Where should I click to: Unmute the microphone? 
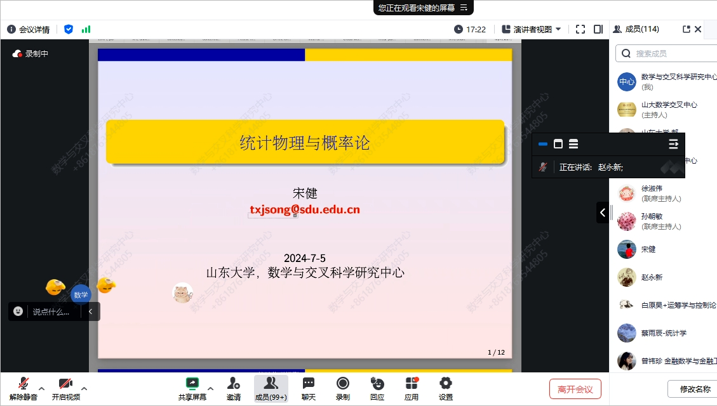pyautogui.click(x=23, y=388)
